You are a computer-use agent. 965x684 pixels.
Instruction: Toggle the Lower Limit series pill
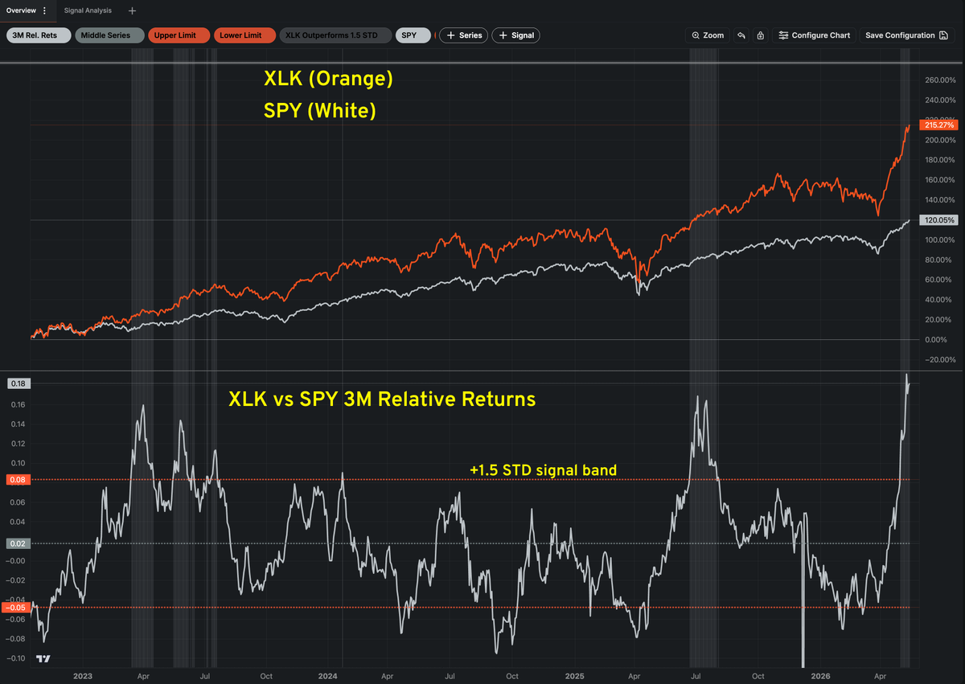pos(244,35)
